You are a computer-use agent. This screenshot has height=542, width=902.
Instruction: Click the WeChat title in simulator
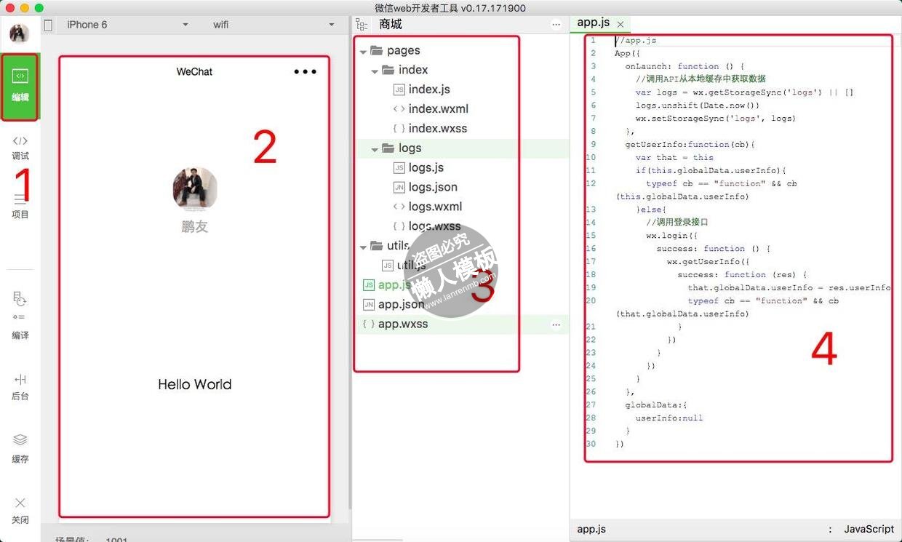point(194,72)
